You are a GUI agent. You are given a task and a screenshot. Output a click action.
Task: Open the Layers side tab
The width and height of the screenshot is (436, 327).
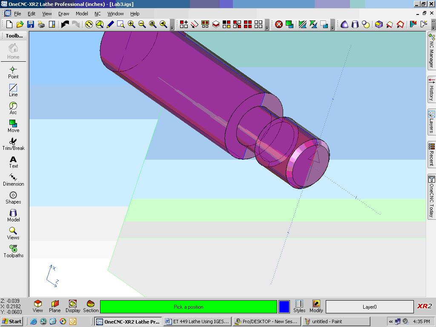coord(431,121)
